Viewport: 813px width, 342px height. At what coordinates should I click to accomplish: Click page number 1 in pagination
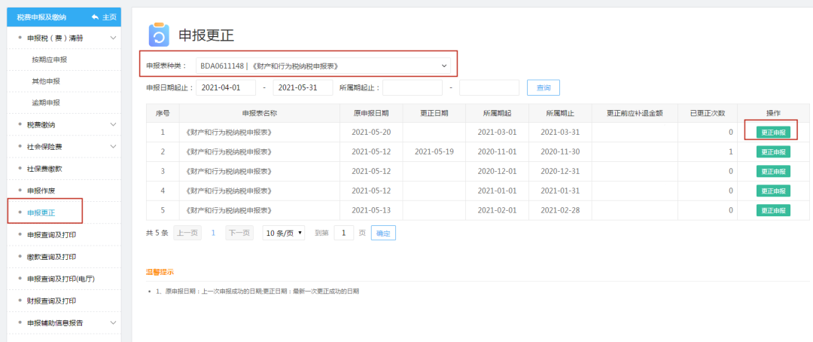tap(213, 233)
